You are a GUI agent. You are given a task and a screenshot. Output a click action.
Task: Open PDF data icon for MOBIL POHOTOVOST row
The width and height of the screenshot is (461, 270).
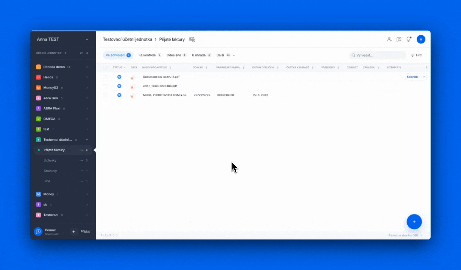132,96
